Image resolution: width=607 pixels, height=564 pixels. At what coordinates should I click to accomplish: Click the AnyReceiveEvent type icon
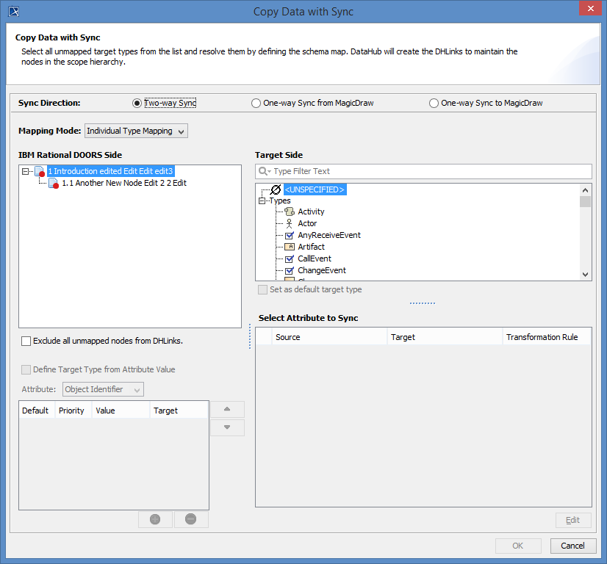(x=290, y=235)
